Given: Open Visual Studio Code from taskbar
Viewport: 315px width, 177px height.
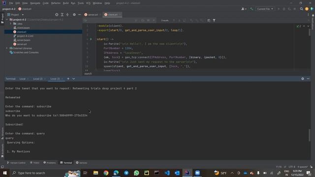Looking at the screenshot, I should (167, 173).
